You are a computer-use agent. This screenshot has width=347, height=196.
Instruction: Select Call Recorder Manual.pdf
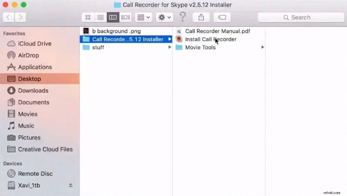click(x=219, y=31)
